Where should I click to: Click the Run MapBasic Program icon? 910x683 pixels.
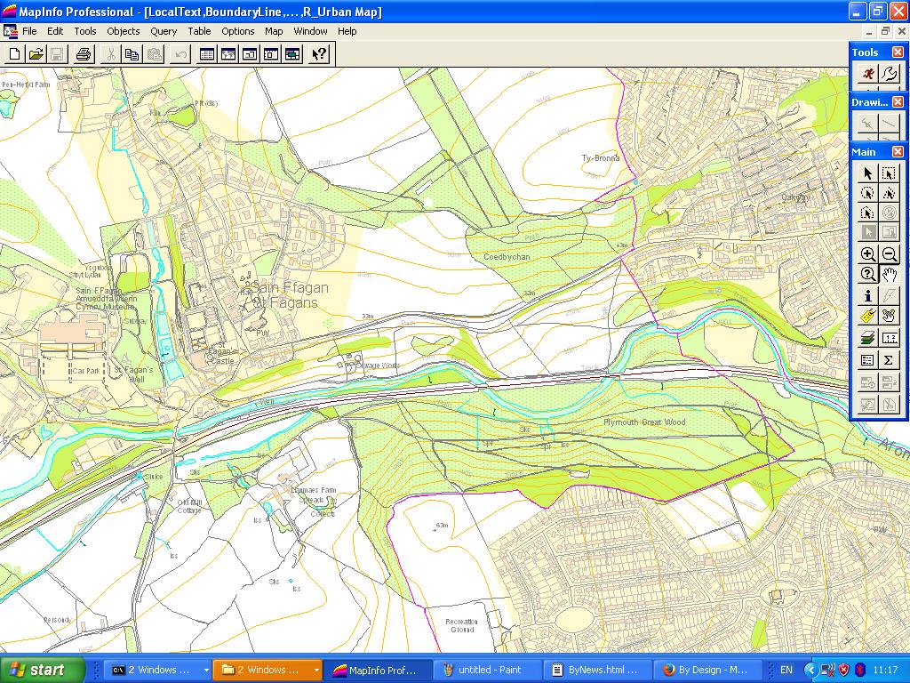867,74
